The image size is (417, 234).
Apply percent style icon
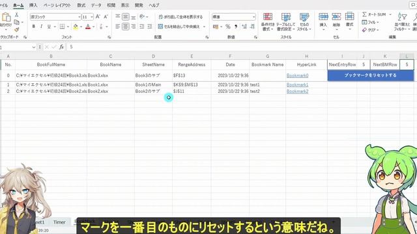(228, 27)
